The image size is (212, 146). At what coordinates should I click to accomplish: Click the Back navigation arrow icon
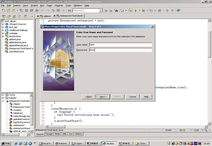pyautogui.click(x=167, y=11)
